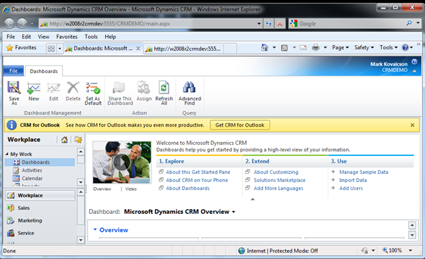Collapse the Overview section triangle

[x=95, y=230]
